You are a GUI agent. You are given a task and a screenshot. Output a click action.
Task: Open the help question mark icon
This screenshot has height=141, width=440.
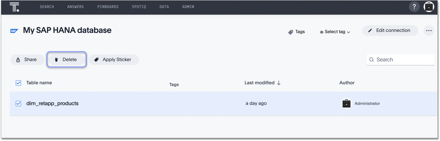click(x=414, y=7)
